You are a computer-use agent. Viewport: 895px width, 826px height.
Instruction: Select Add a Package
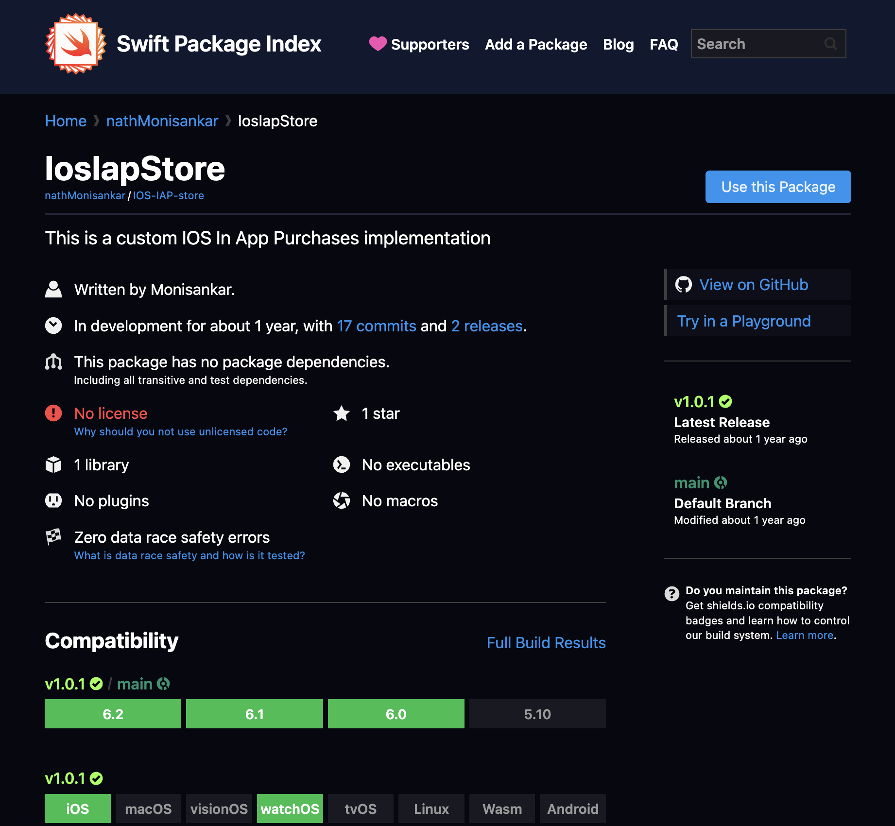[536, 44]
